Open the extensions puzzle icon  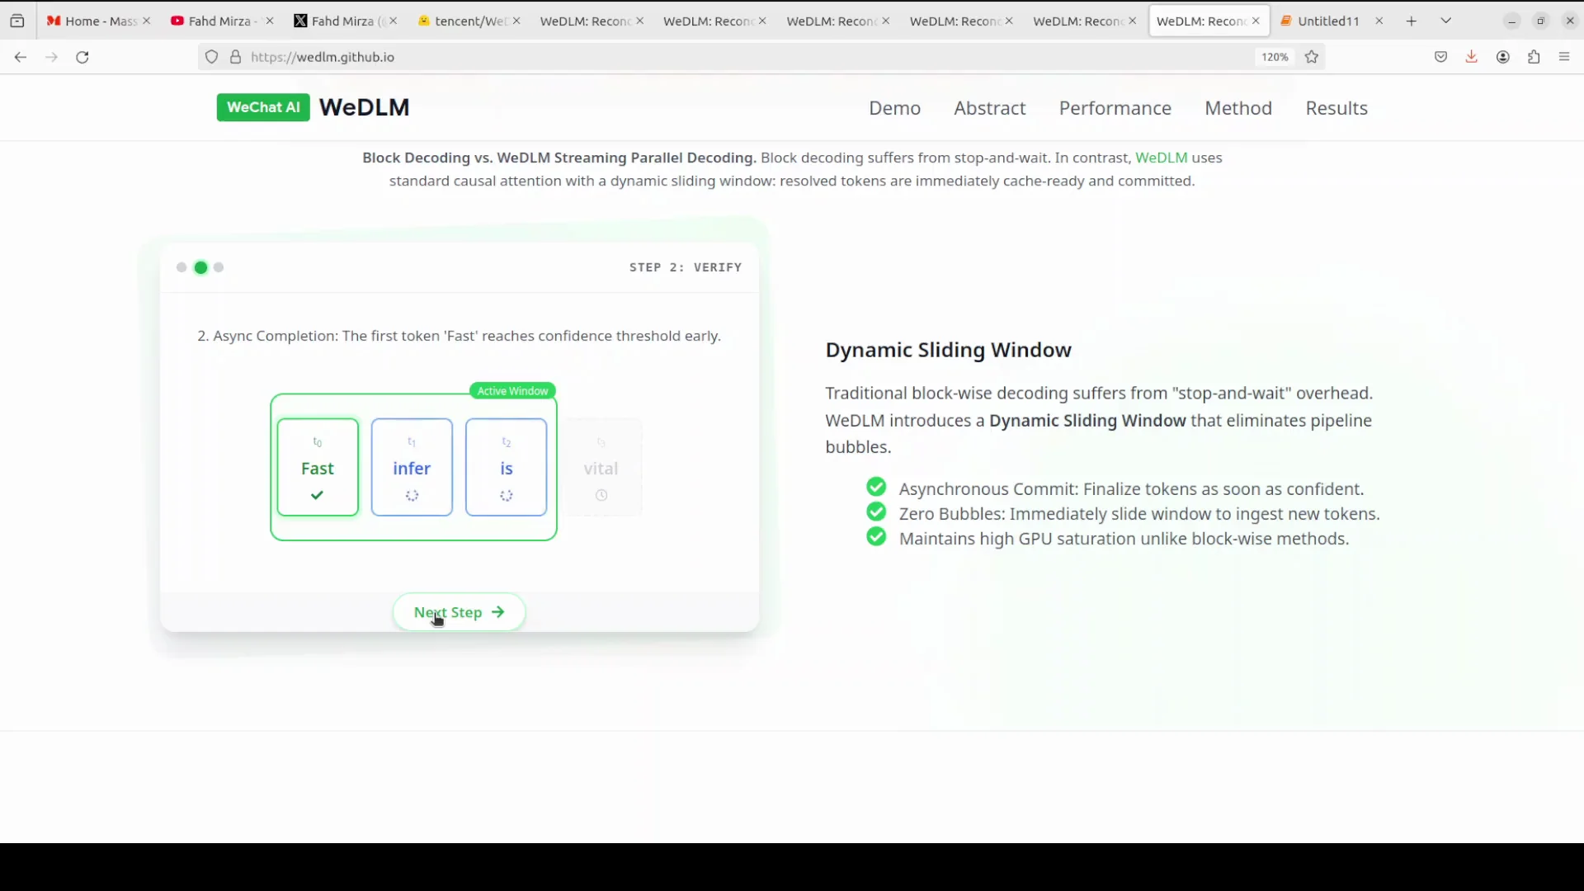(1534, 57)
